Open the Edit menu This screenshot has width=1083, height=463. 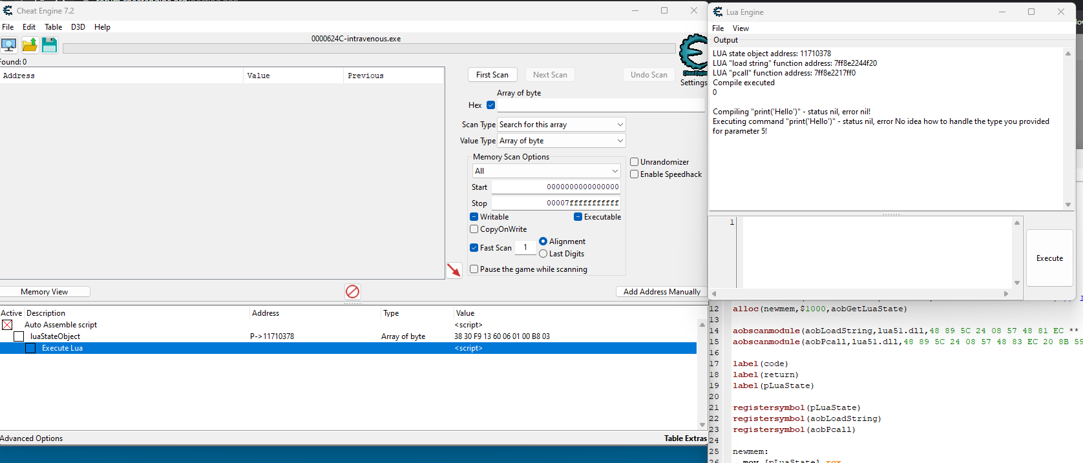point(29,27)
